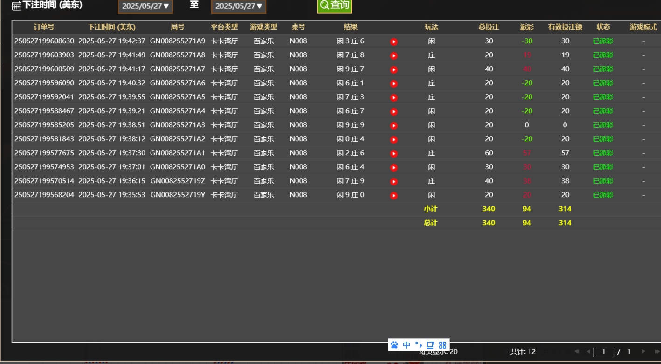Go to the previous page arrow
The image size is (661, 364).
[588, 351]
